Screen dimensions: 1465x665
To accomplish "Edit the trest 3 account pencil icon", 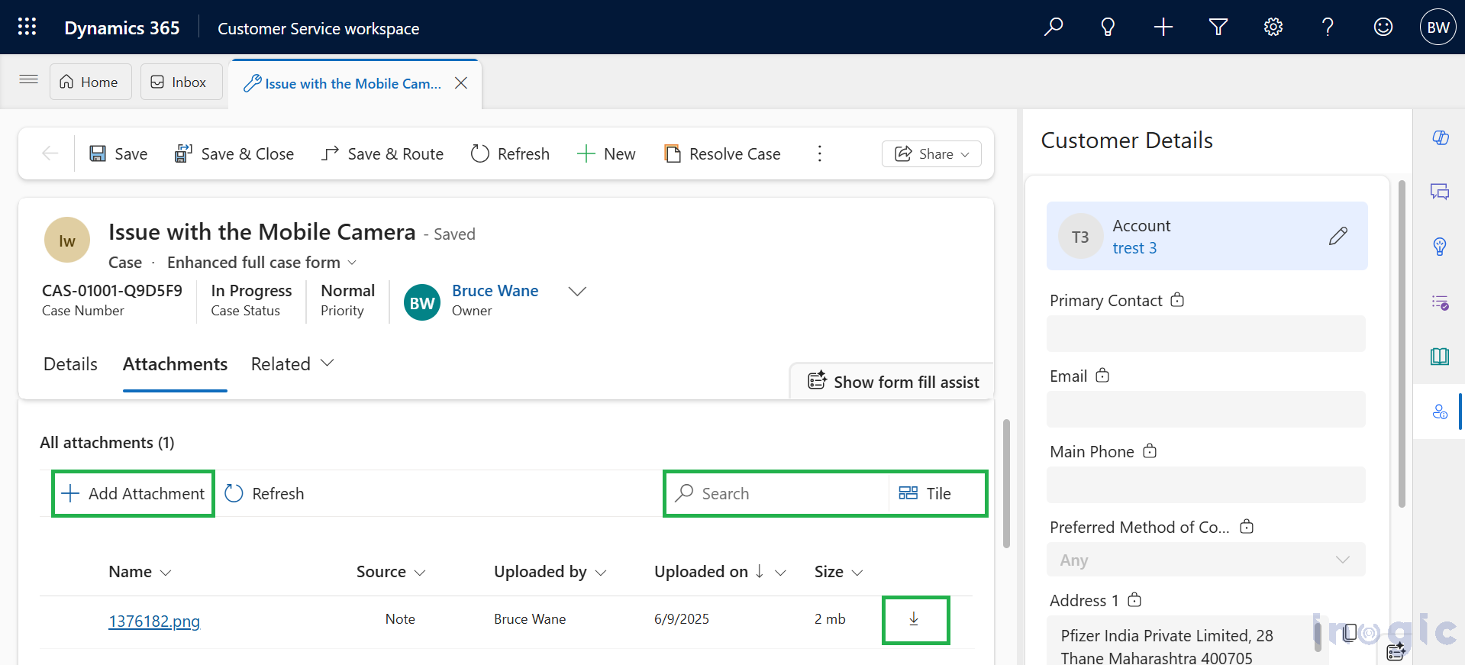I will pos(1338,236).
